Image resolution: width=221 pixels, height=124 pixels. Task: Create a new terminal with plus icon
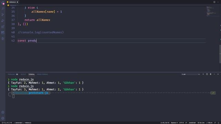[203, 74]
